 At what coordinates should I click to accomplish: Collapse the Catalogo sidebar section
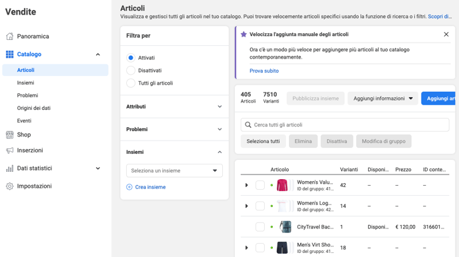(x=98, y=55)
